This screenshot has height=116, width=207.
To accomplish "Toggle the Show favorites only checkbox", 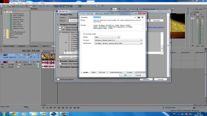I will tap(60, 27).
